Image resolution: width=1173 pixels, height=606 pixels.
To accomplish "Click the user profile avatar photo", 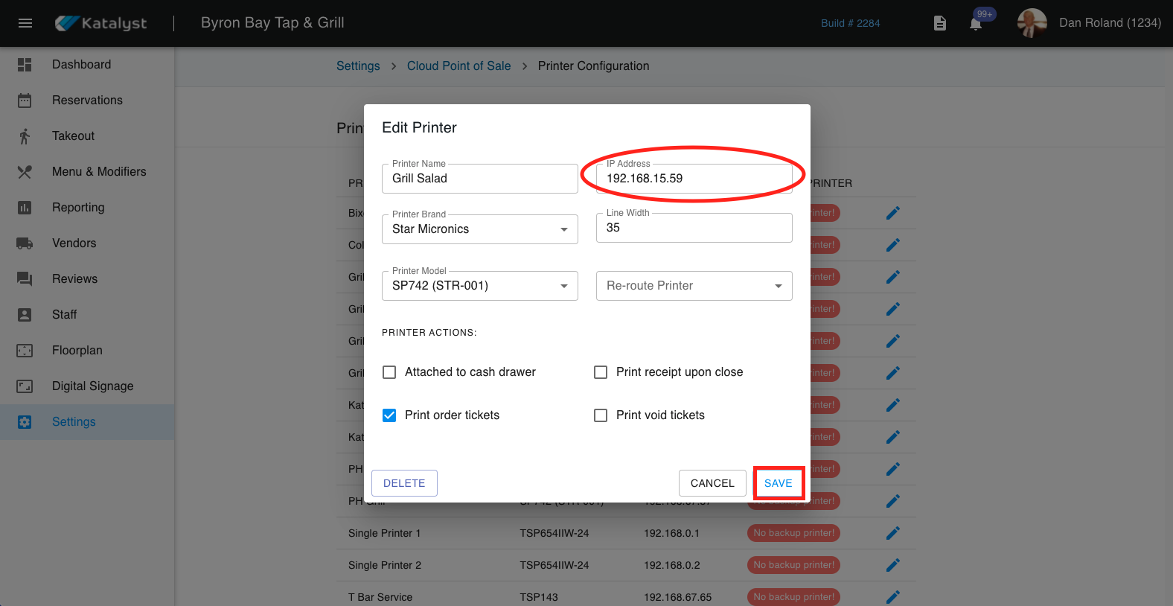I will tap(1032, 23).
